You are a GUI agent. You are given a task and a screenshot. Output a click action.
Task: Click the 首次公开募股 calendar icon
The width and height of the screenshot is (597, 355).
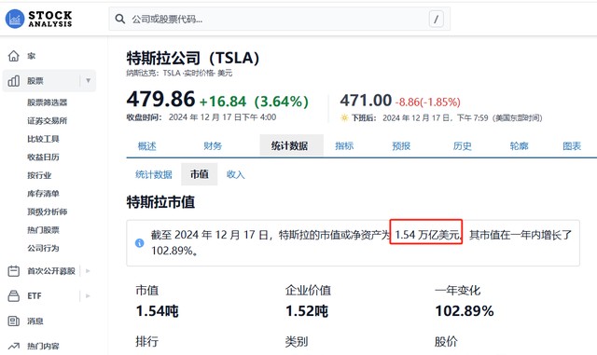tap(14, 271)
